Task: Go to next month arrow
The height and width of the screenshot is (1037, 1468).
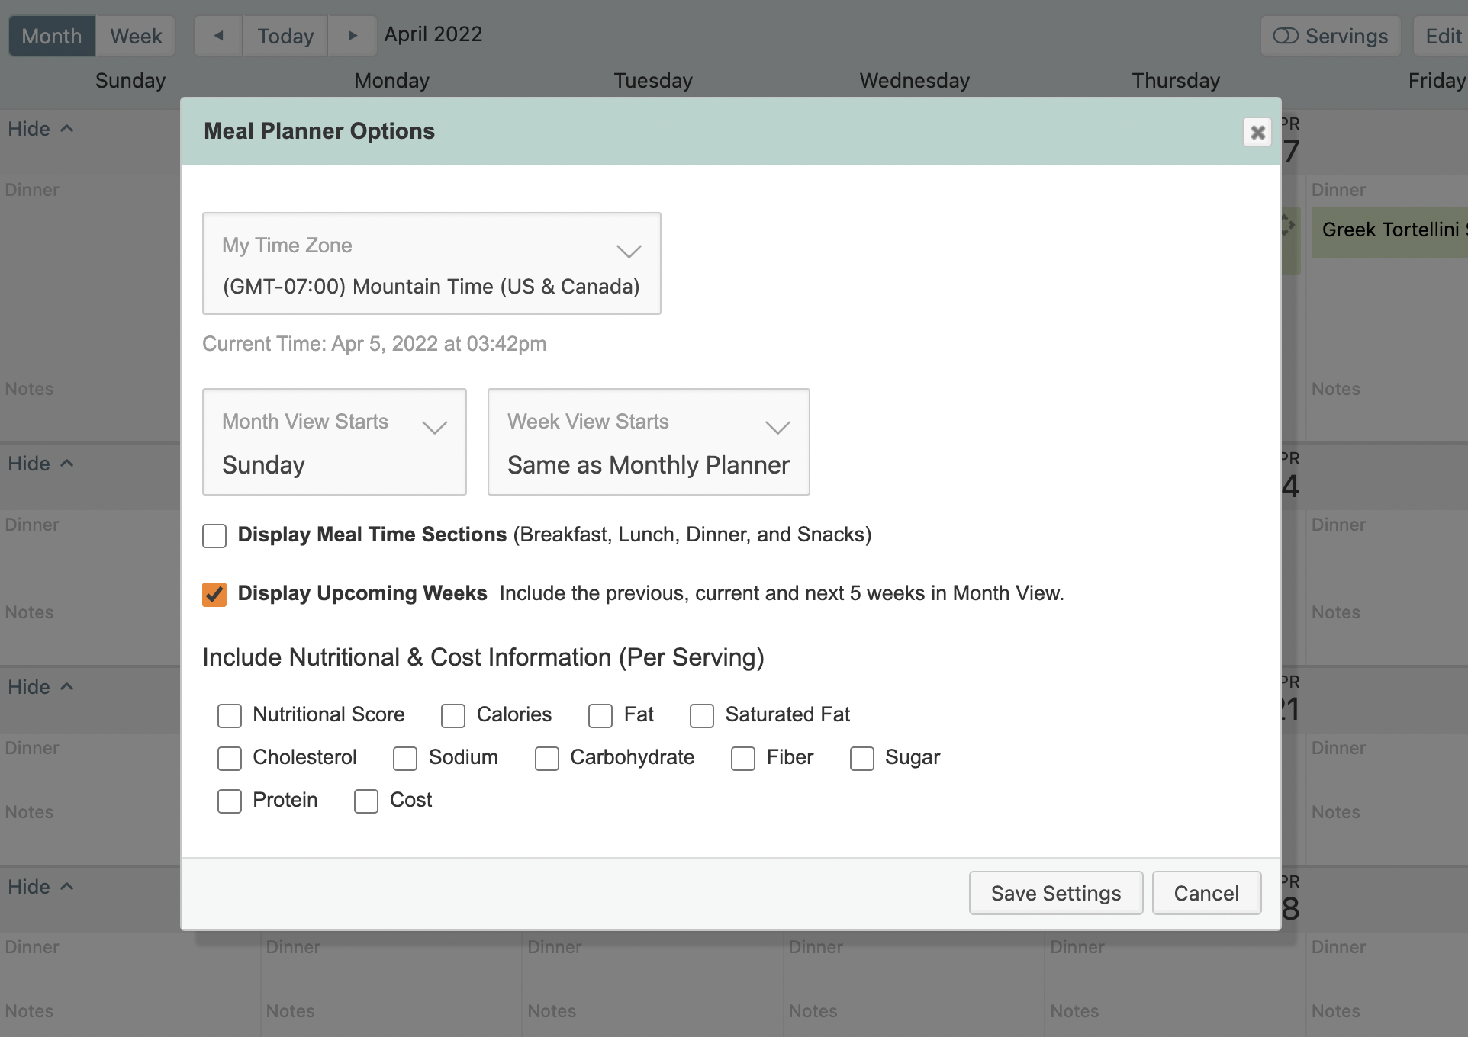Action: 352,36
